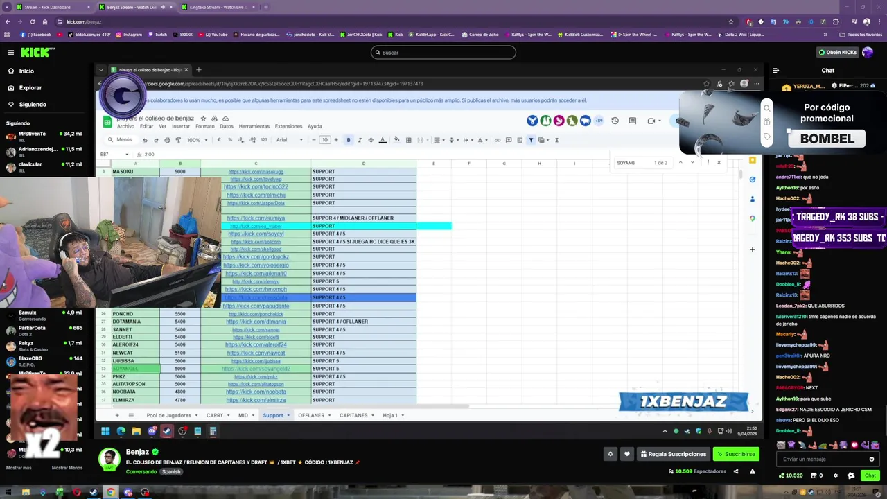This screenshot has height=499, width=887.
Task: Select the paint format tool
Action: pyautogui.click(x=178, y=140)
